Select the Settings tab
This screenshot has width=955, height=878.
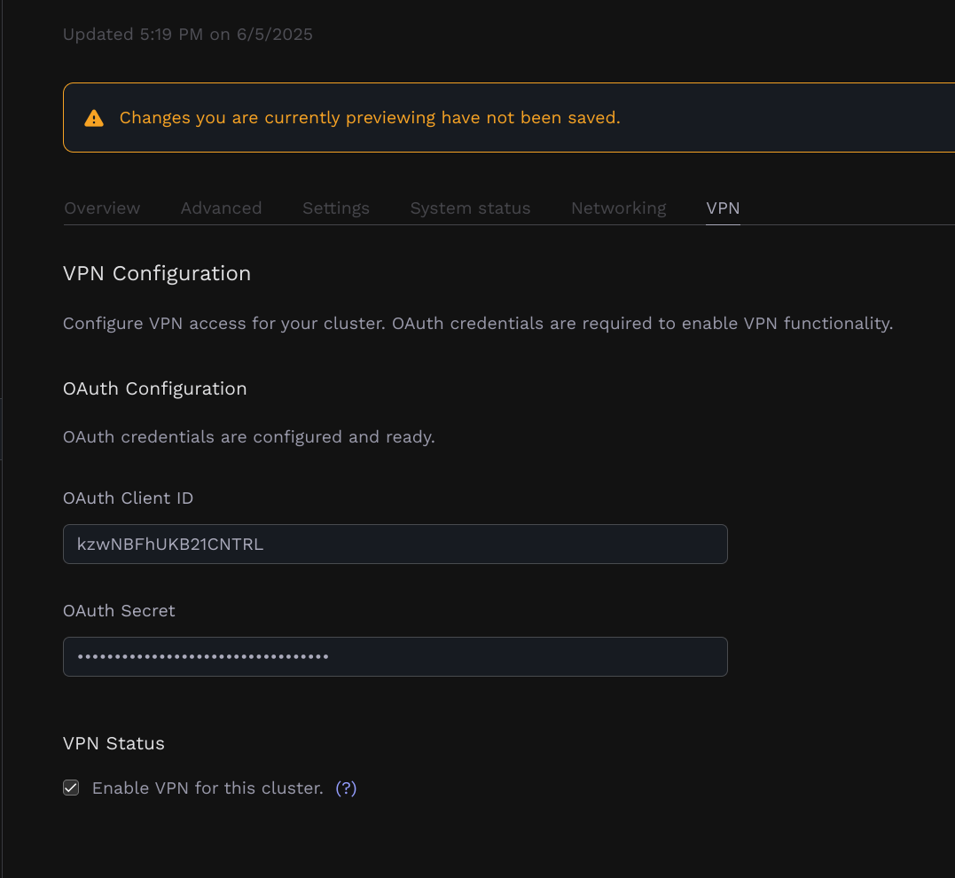[x=335, y=208]
